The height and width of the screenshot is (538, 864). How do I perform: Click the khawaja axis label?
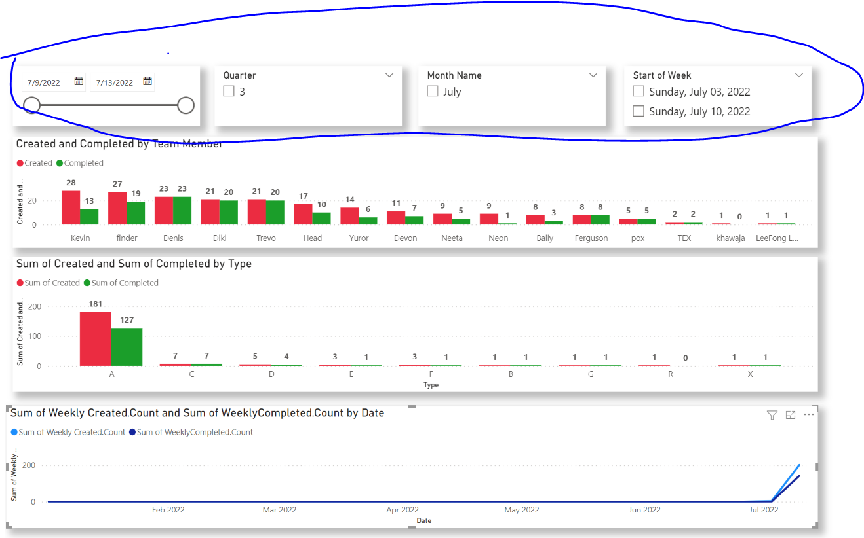point(730,238)
